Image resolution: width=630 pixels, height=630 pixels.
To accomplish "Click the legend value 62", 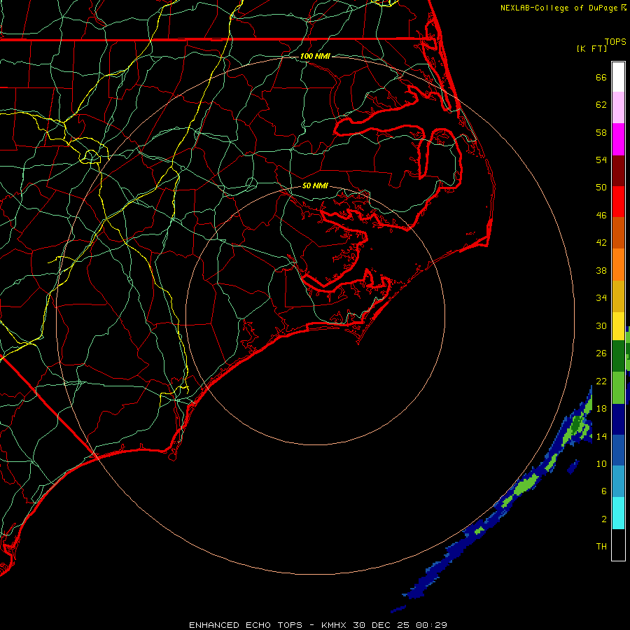I will [601, 105].
